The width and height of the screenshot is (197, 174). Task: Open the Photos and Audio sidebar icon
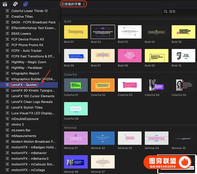click(15, 4)
